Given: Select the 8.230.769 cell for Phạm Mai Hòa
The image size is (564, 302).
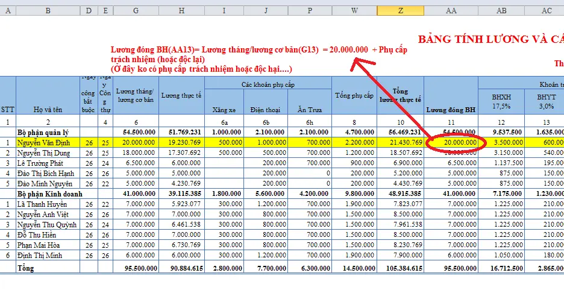Looking at the screenshot, I should coord(400,245).
